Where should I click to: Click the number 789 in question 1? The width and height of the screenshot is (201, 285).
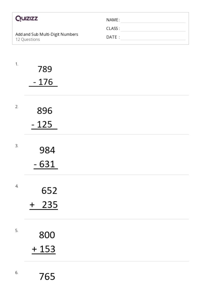click(45, 69)
